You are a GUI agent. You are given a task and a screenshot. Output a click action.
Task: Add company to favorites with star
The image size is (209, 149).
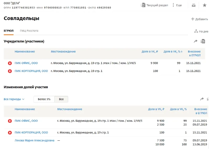[x=204, y=5]
